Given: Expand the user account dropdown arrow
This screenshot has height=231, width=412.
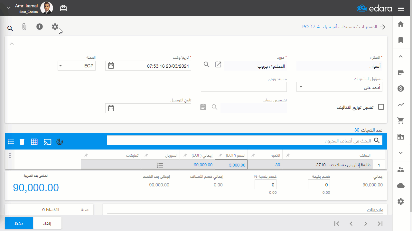Looking at the screenshot, I should [9, 8].
